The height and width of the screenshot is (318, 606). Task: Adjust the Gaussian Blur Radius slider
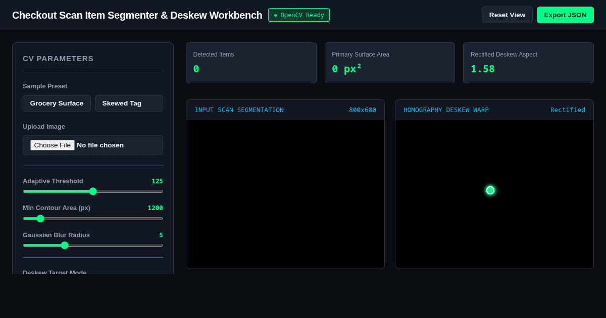[93, 245]
